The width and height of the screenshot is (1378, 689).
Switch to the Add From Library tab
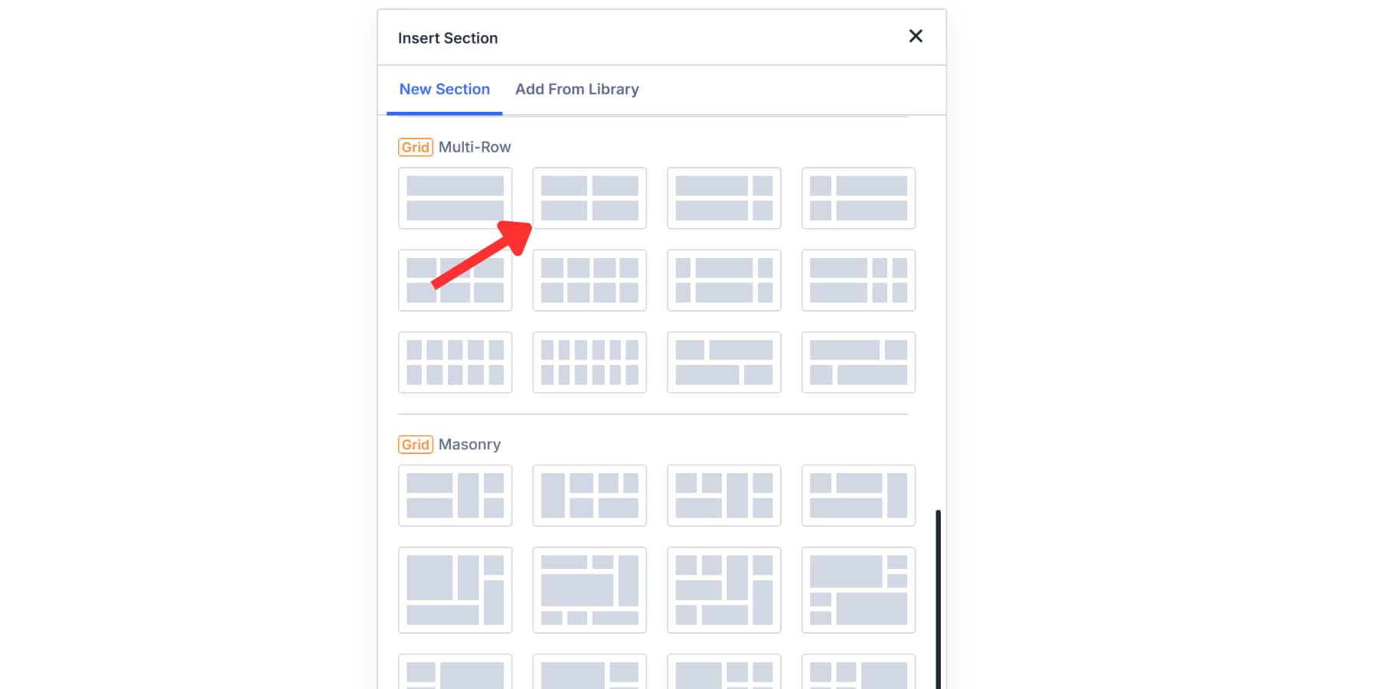click(x=577, y=89)
